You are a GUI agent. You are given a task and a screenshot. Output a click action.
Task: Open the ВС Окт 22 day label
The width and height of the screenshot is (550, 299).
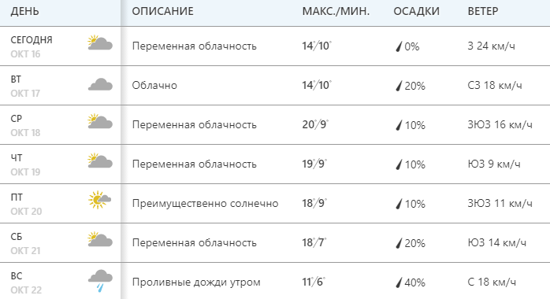[x=26, y=283]
